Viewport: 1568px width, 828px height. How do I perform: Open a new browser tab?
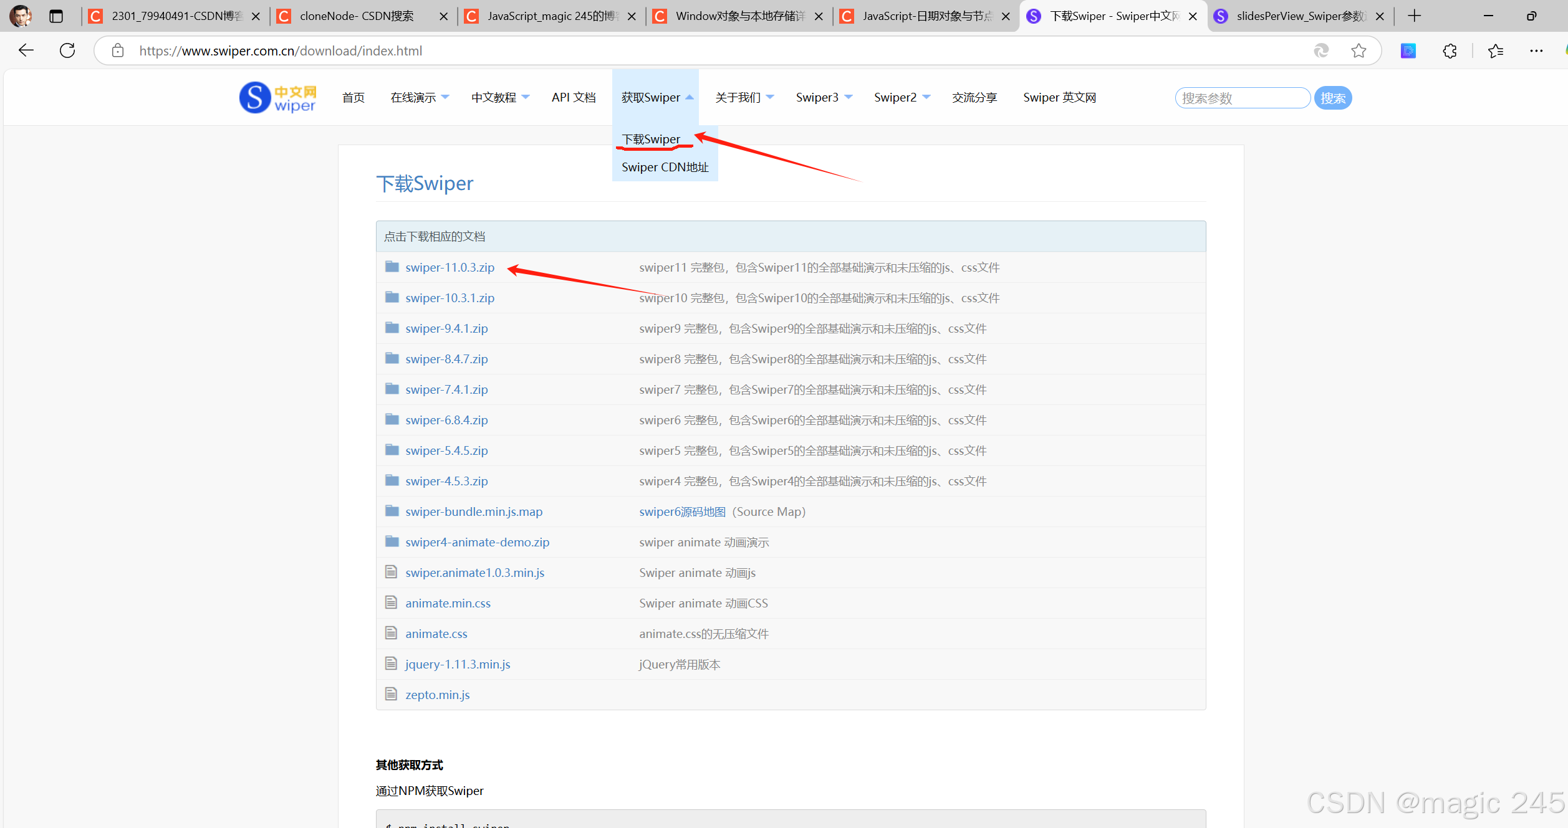1414,16
